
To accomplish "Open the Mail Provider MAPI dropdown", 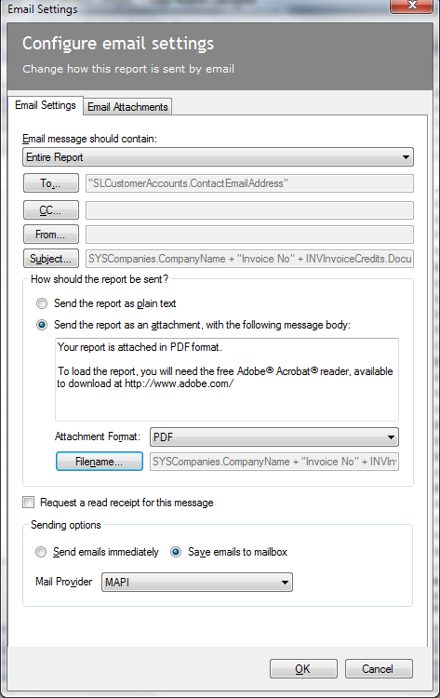I will click(x=197, y=583).
